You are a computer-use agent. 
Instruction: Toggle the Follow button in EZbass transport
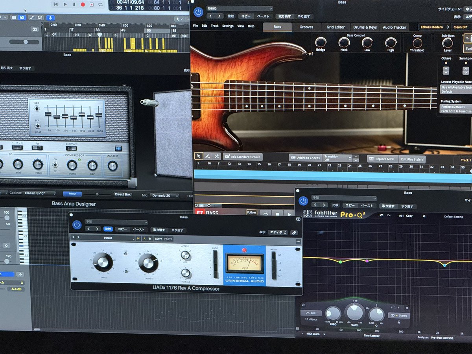pos(252,212)
